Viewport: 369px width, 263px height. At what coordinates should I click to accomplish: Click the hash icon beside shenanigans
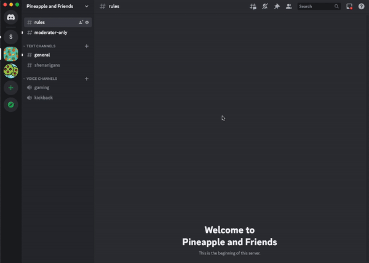30,65
